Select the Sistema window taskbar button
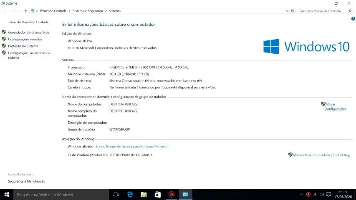356x200 pixels. click(x=185, y=195)
